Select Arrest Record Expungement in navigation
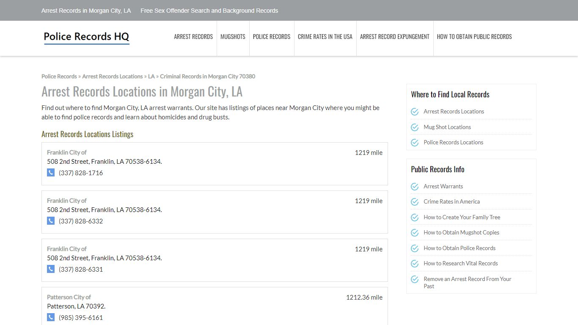Image resolution: width=578 pixels, height=325 pixels. (x=395, y=37)
